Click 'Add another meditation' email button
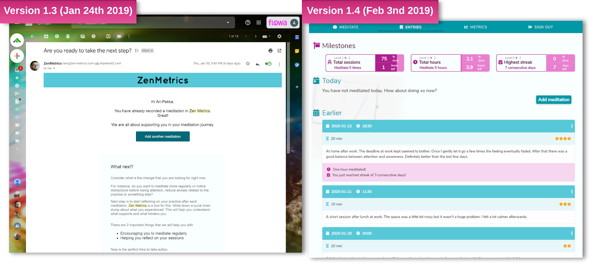 tap(163, 136)
